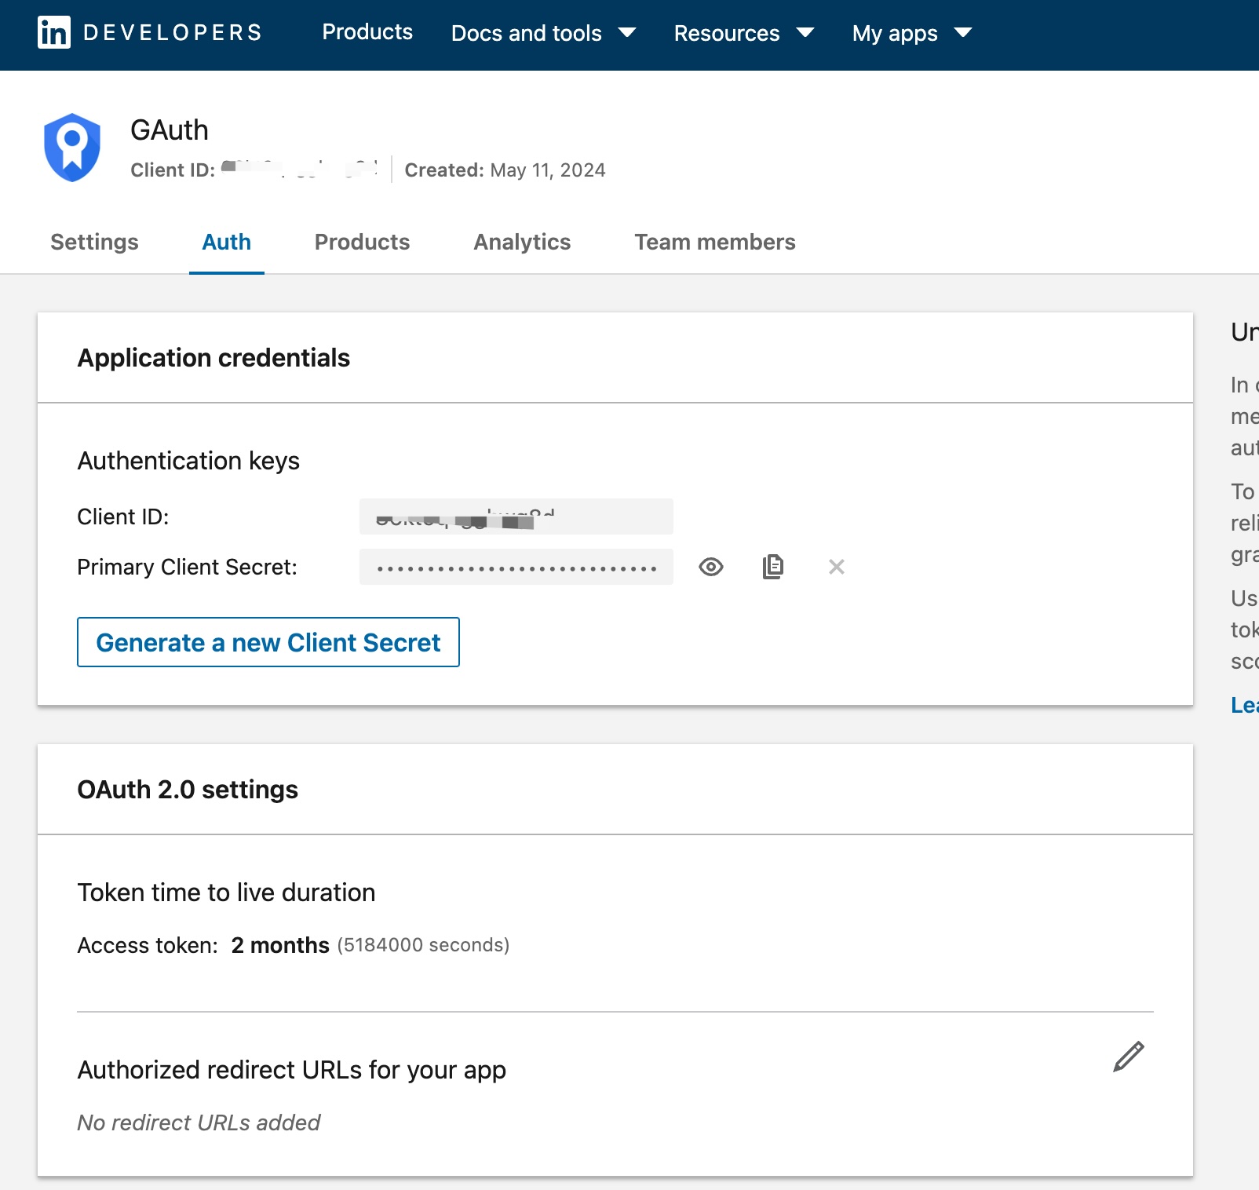Click the 'OAuth 2.0 settings' heading
1259x1190 pixels.
pos(188,790)
